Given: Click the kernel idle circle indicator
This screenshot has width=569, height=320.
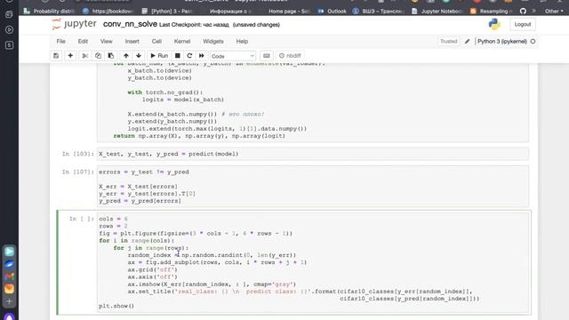Looking at the screenshot, I should click(533, 42).
